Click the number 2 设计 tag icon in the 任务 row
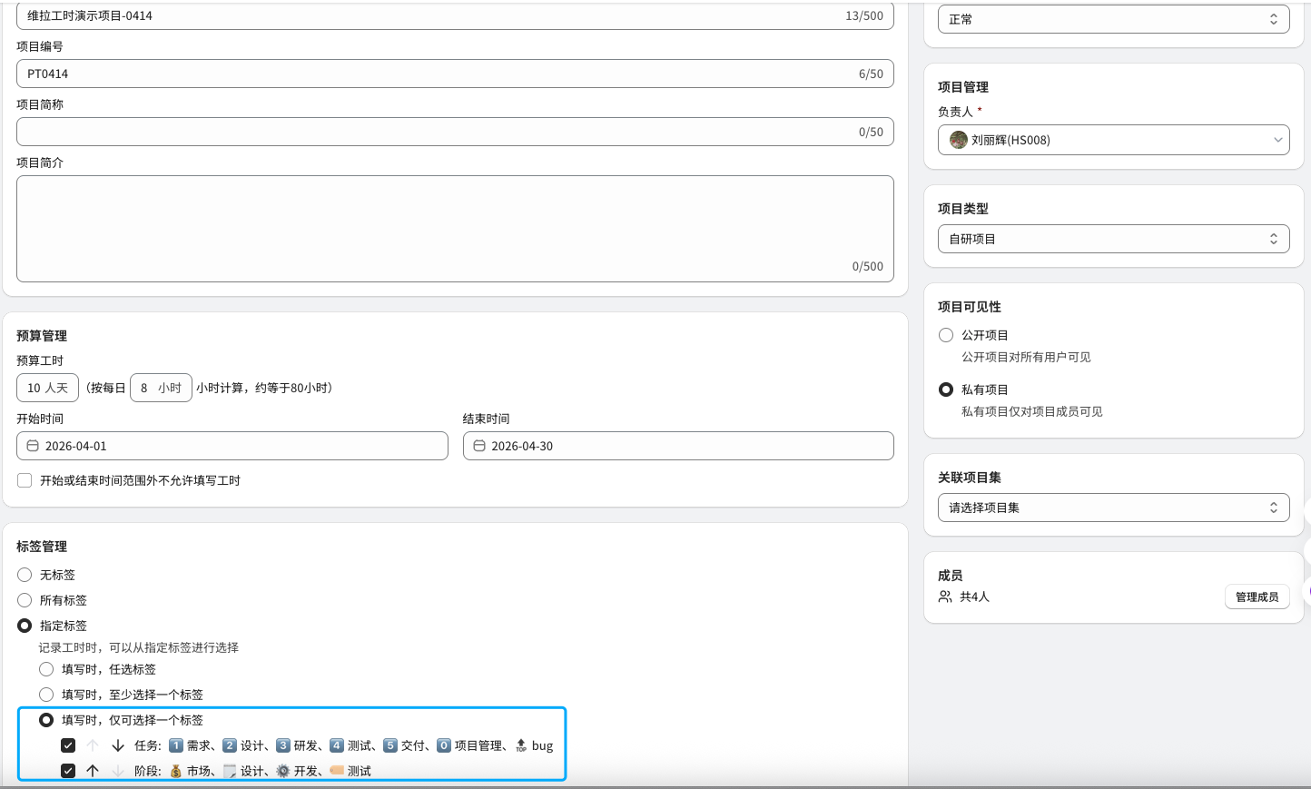1311x789 pixels. 230,745
